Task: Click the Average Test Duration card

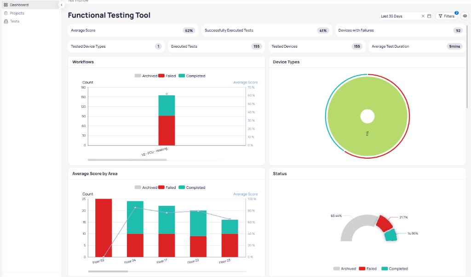Action: point(417,46)
